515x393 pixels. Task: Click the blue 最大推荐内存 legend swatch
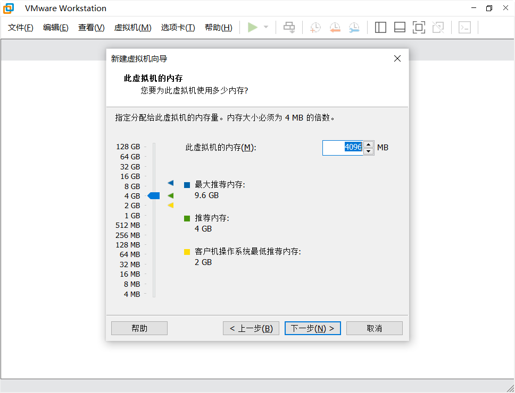(x=187, y=185)
